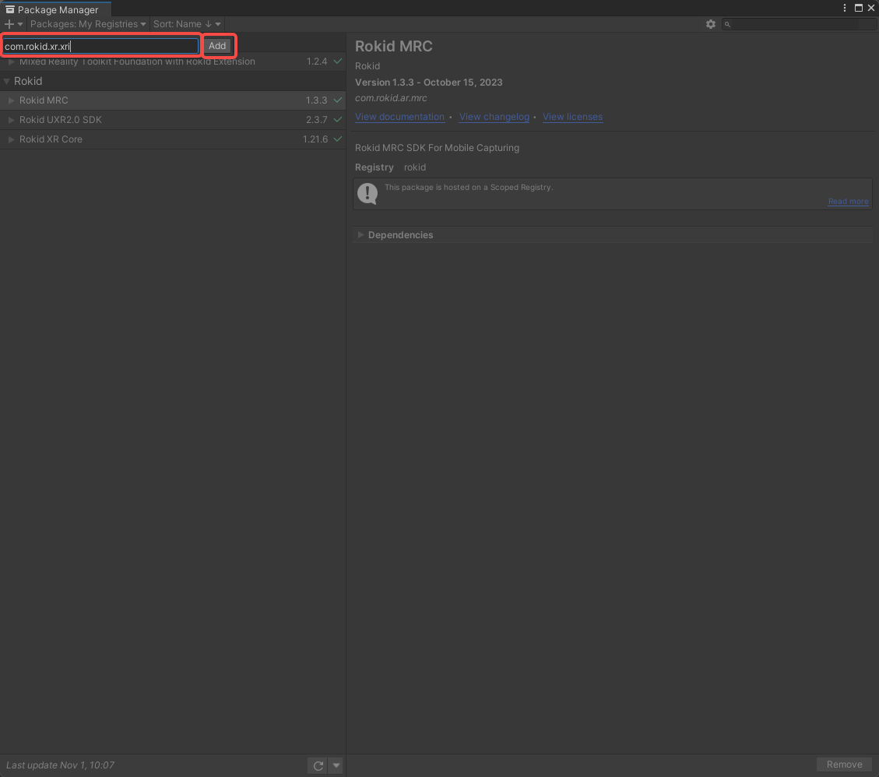
Task: Click the Last update Nov 1, 10:07 status
Action: [x=60, y=765]
